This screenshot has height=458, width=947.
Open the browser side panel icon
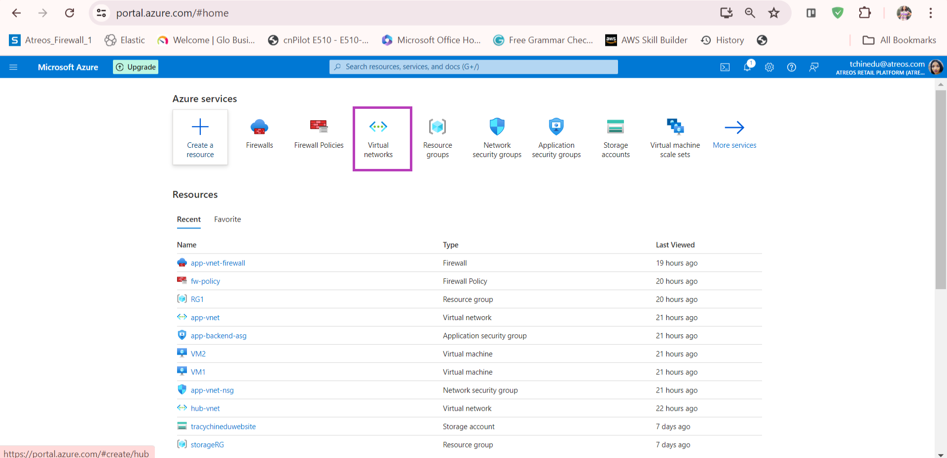pyautogui.click(x=811, y=13)
